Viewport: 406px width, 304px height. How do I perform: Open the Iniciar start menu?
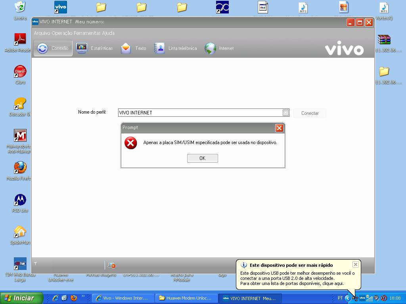coord(21,298)
